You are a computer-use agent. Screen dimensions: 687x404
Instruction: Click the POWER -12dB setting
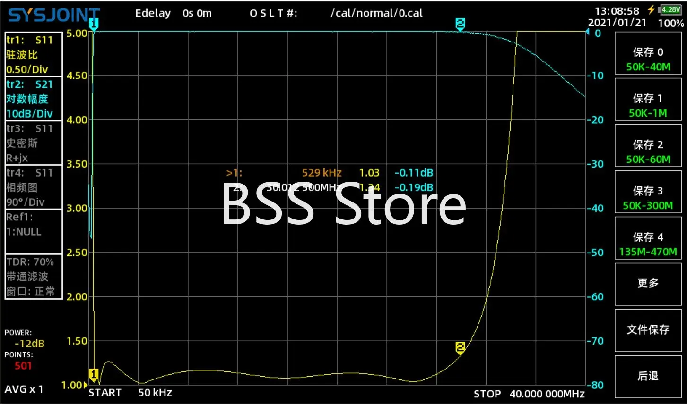(25, 338)
